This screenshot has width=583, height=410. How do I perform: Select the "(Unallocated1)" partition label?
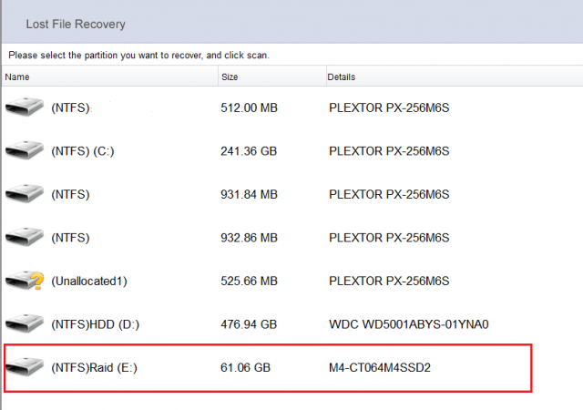point(89,281)
